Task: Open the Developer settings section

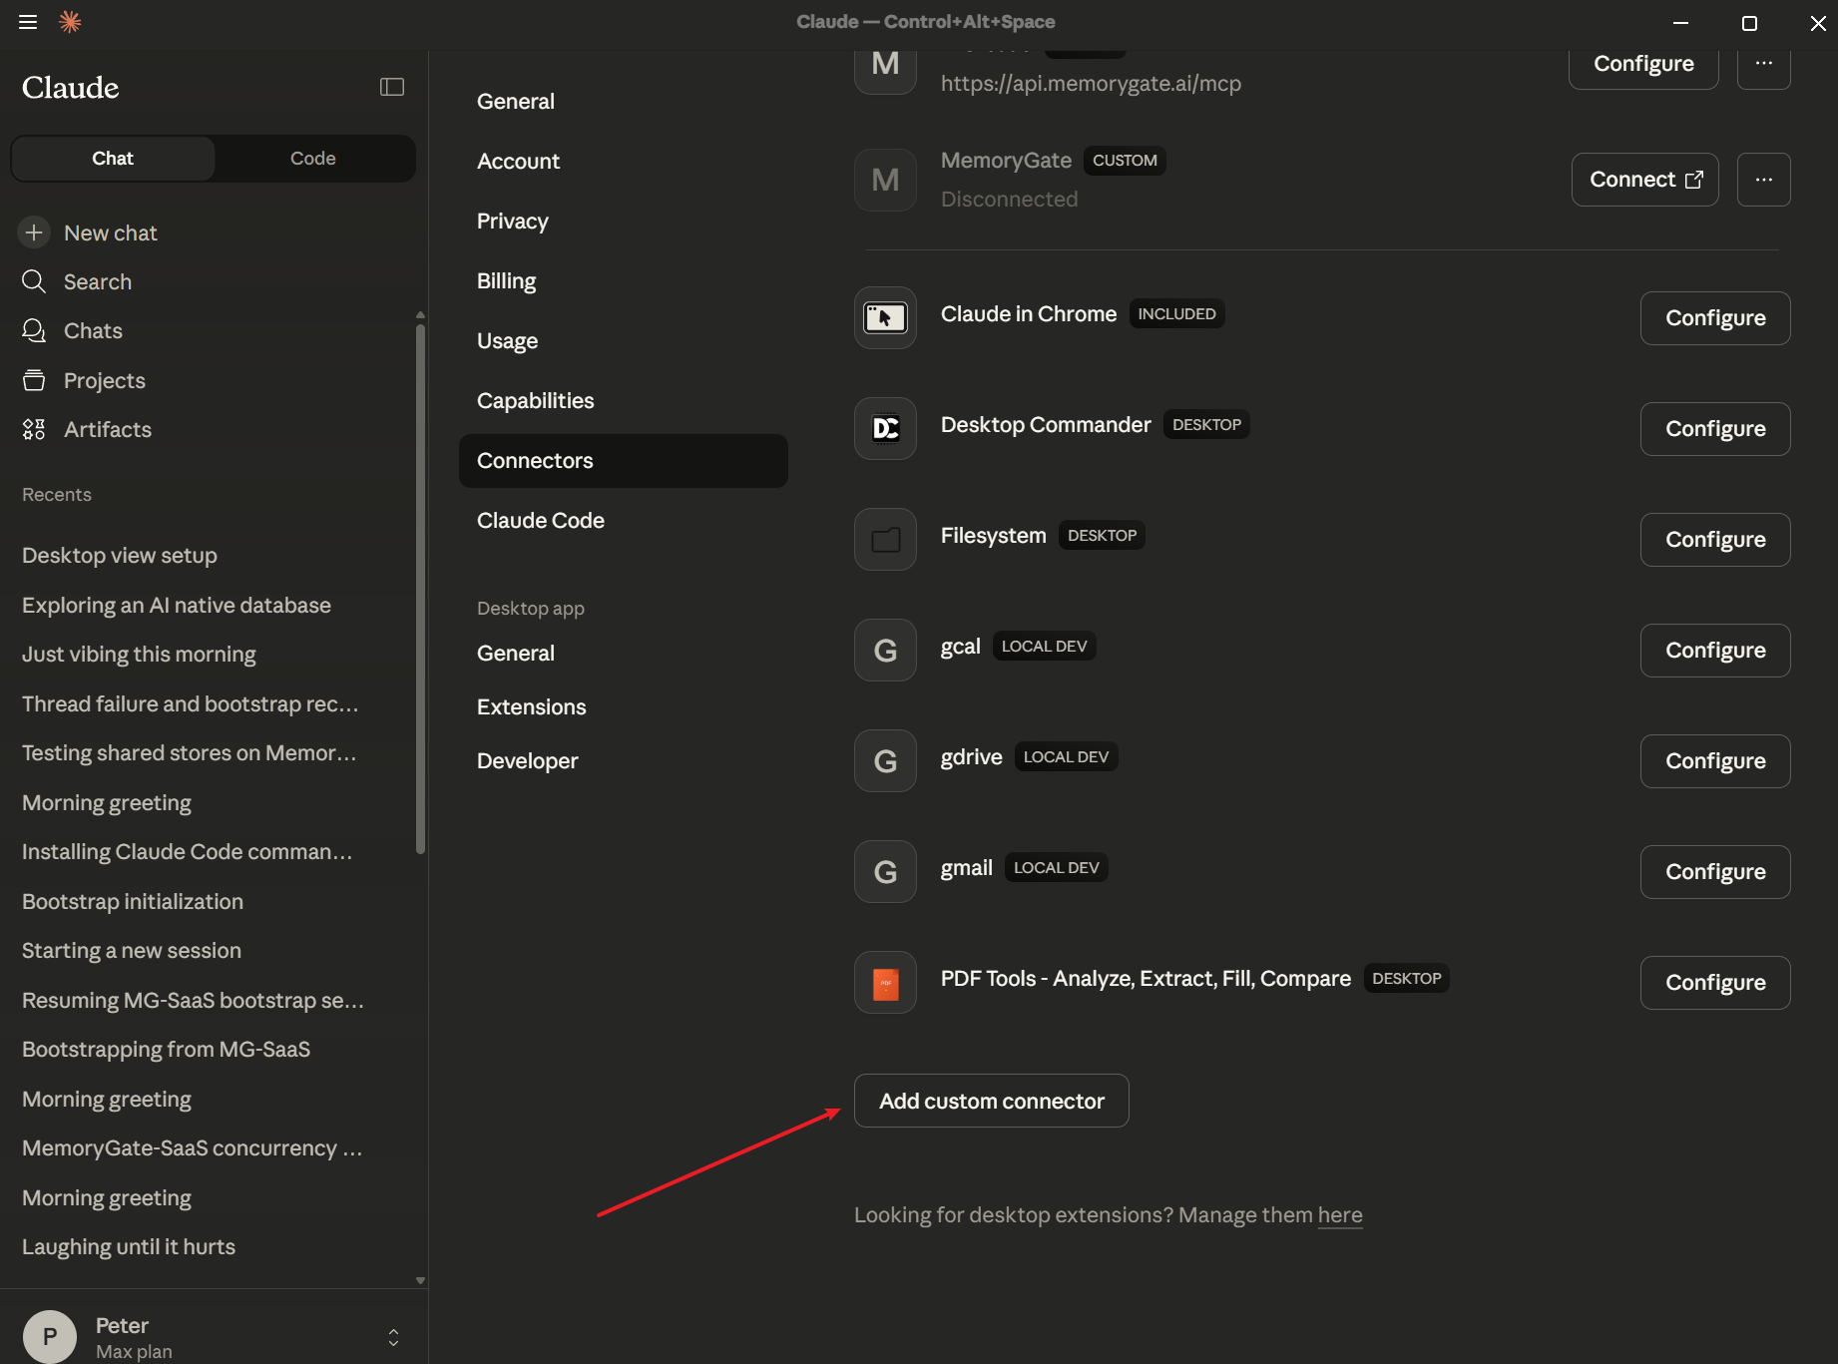Action: point(527,760)
